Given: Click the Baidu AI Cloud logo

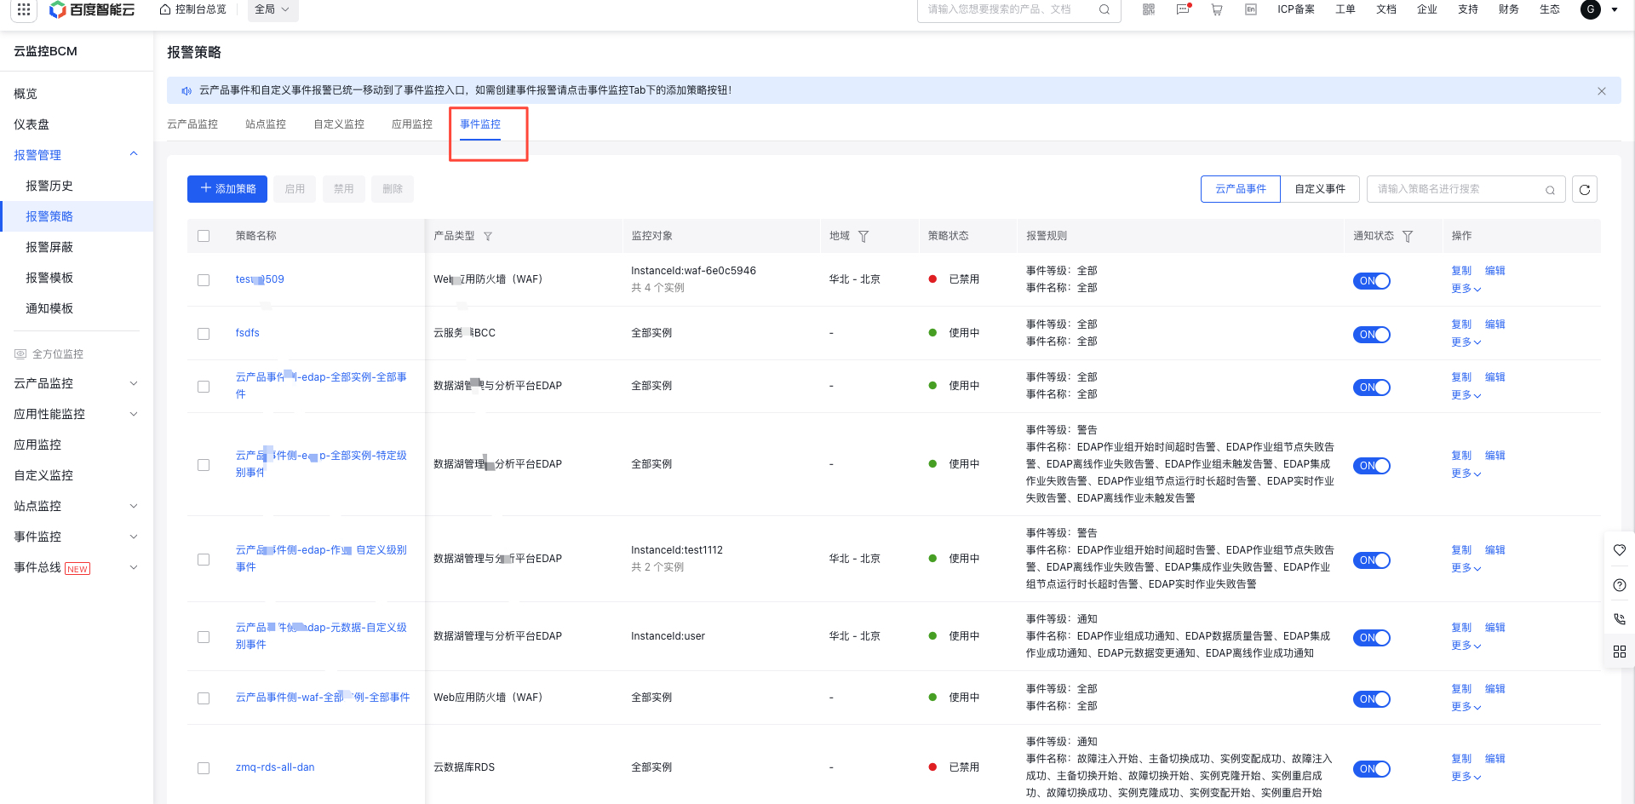Looking at the screenshot, I should [x=92, y=9].
